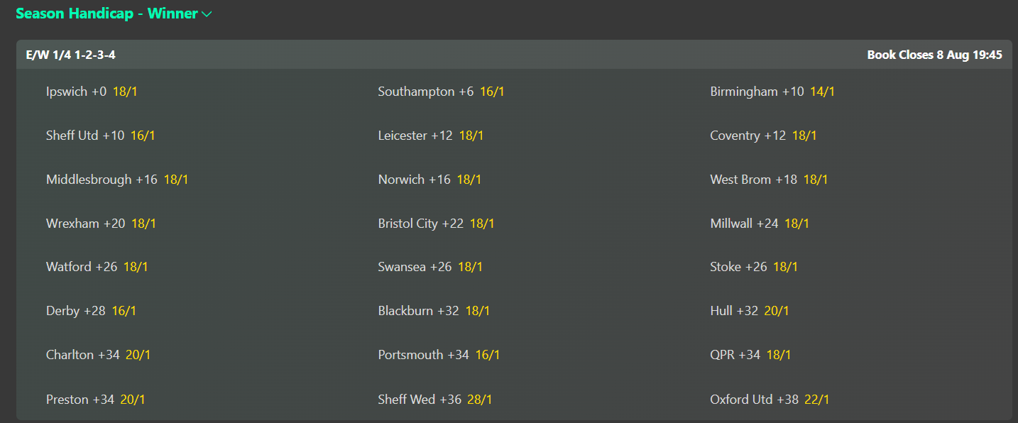Pick Sheff Utd +10 at 16/1

coord(100,136)
